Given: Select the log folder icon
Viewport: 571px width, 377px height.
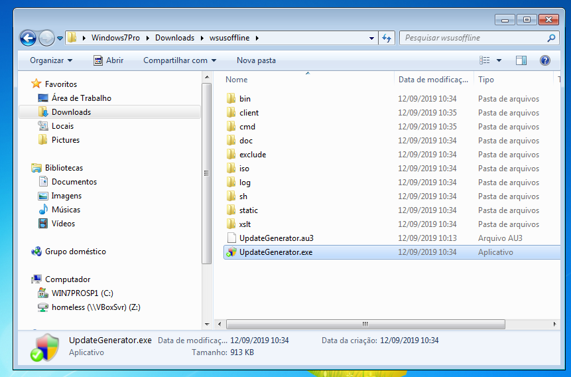Looking at the screenshot, I should pos(231,182).
